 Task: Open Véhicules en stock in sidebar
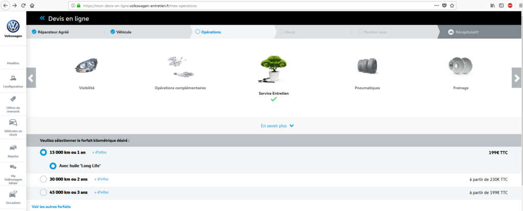coord(13,127)
